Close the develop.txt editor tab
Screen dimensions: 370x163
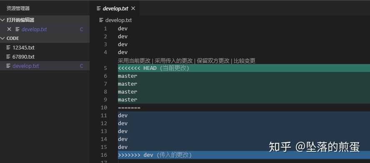[x=133, y=8]
